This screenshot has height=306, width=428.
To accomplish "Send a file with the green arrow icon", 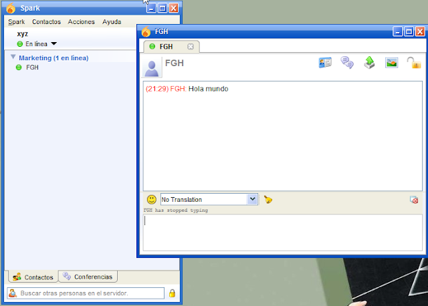I will (369, 62).
